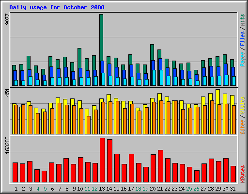Click day label 2 on the x-axis
Viewport: 248px width, 194px height.
pos(23,189)
